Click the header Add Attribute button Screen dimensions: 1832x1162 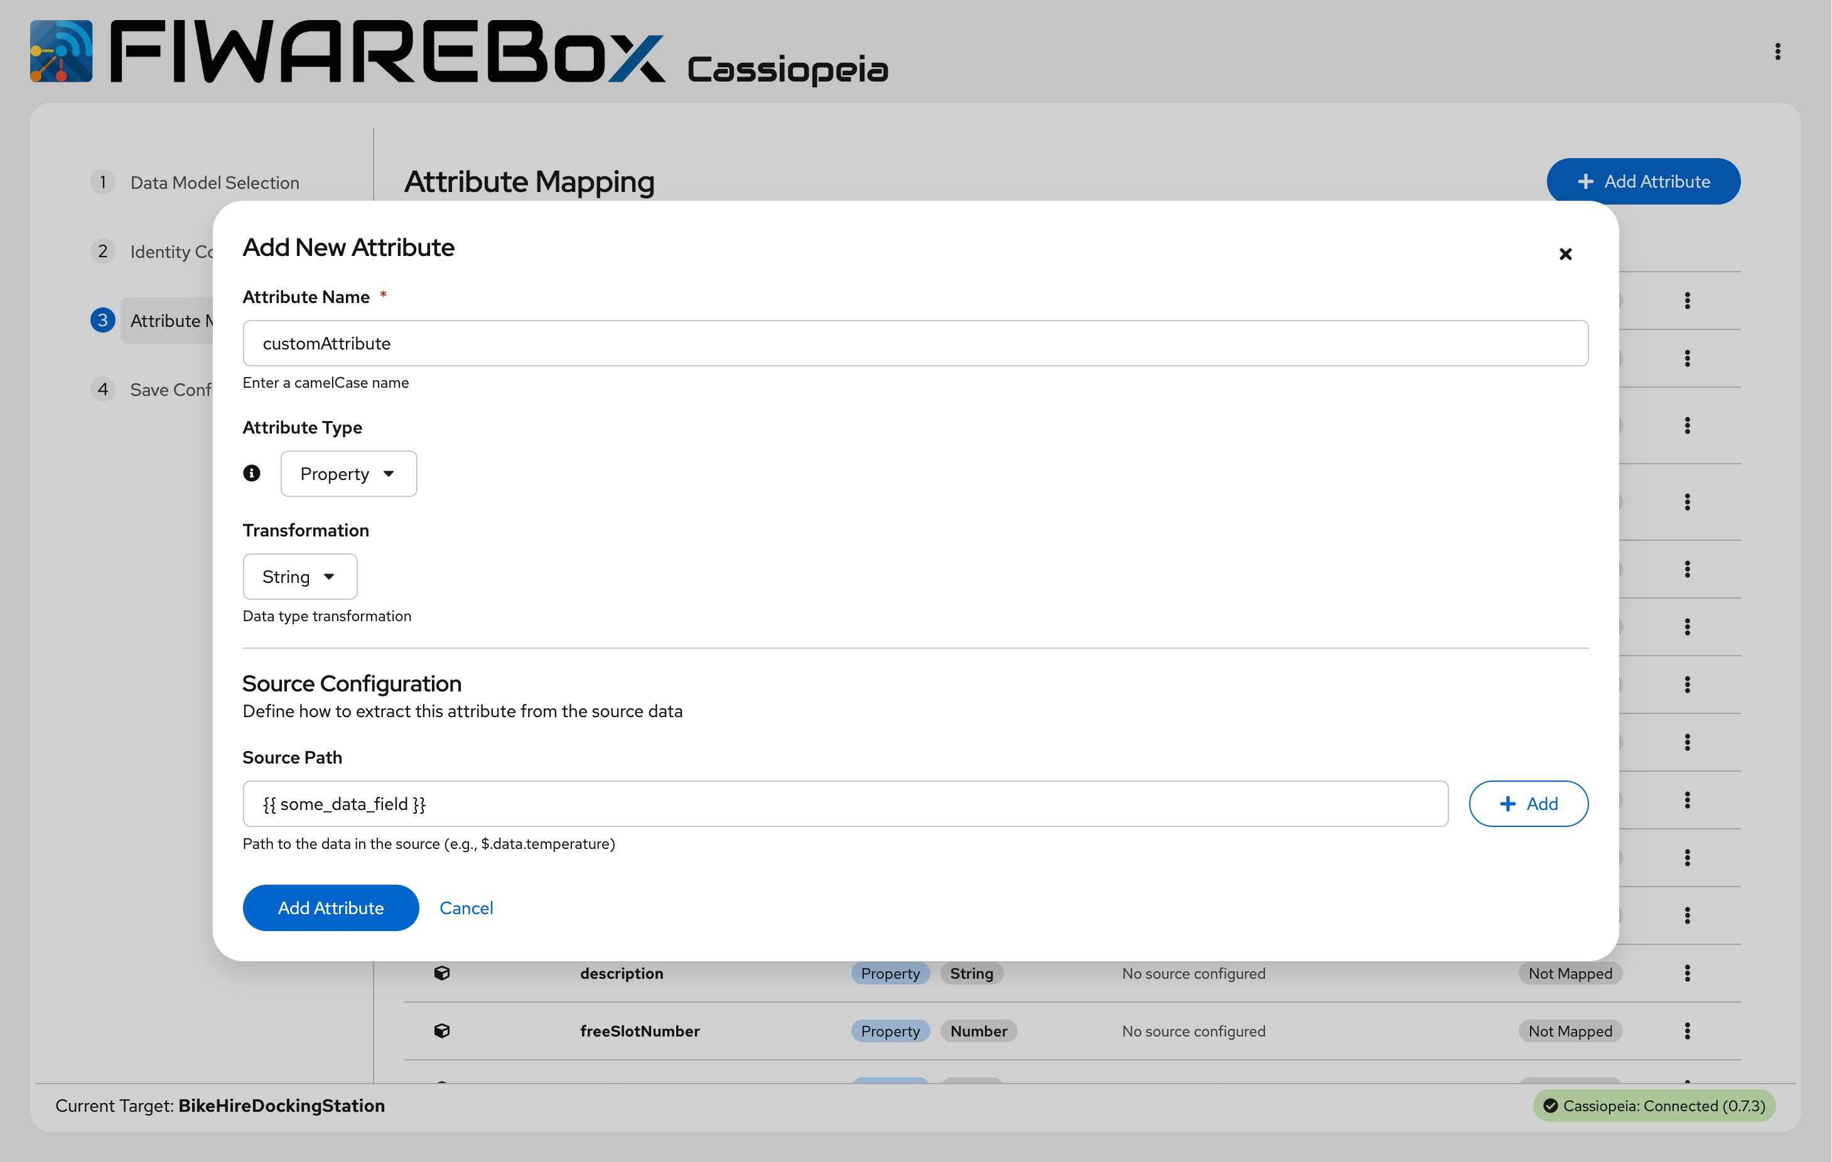1643,181
